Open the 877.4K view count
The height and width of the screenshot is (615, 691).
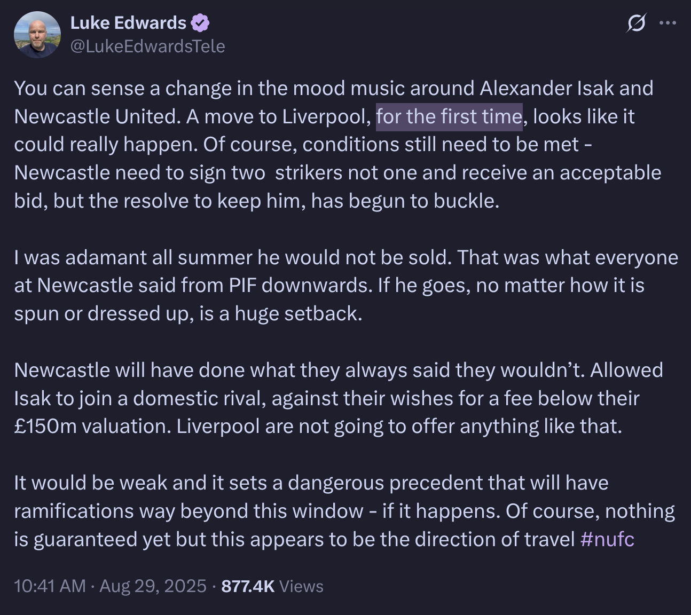248,586
